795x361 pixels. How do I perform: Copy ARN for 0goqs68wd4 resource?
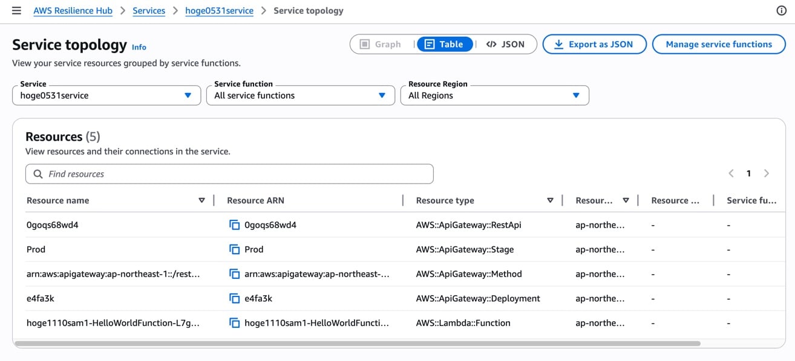click(234, 225)
